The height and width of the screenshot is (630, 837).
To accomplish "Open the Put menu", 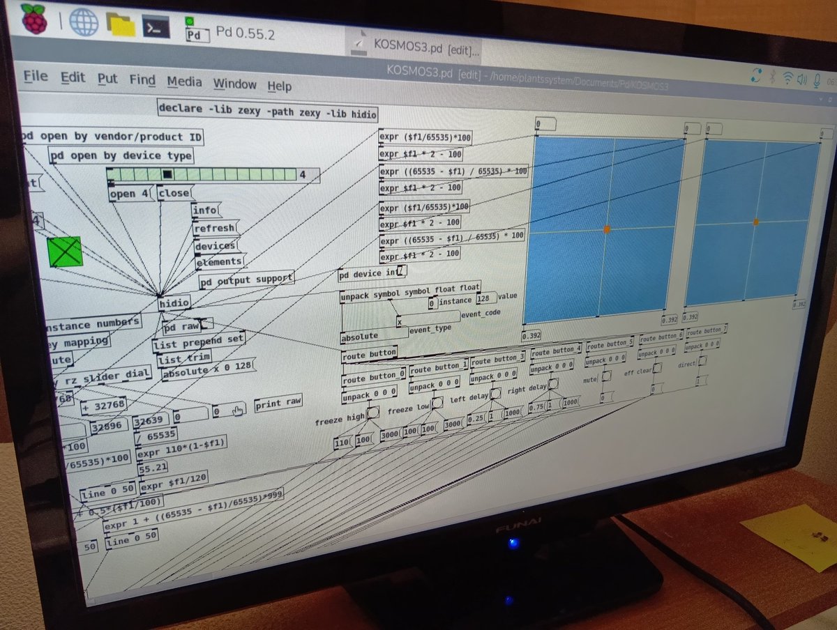I will pos(107,79).
